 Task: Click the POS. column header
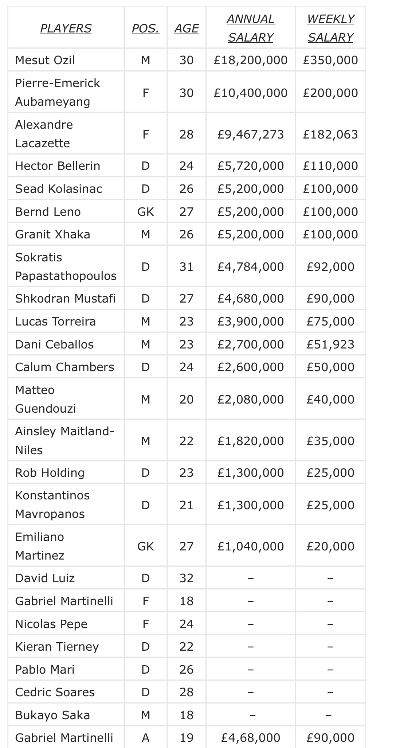[x=145, y=28]
